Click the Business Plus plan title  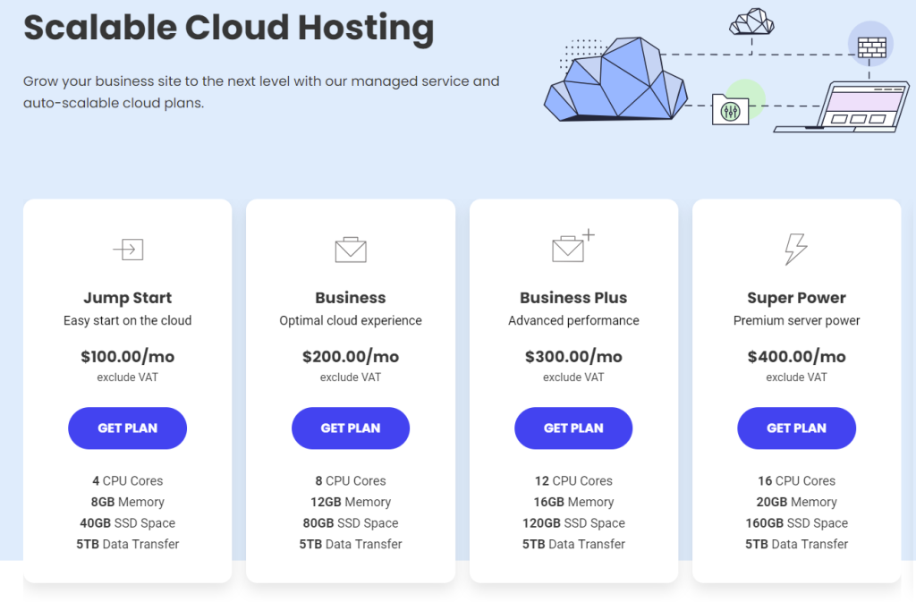573,298
